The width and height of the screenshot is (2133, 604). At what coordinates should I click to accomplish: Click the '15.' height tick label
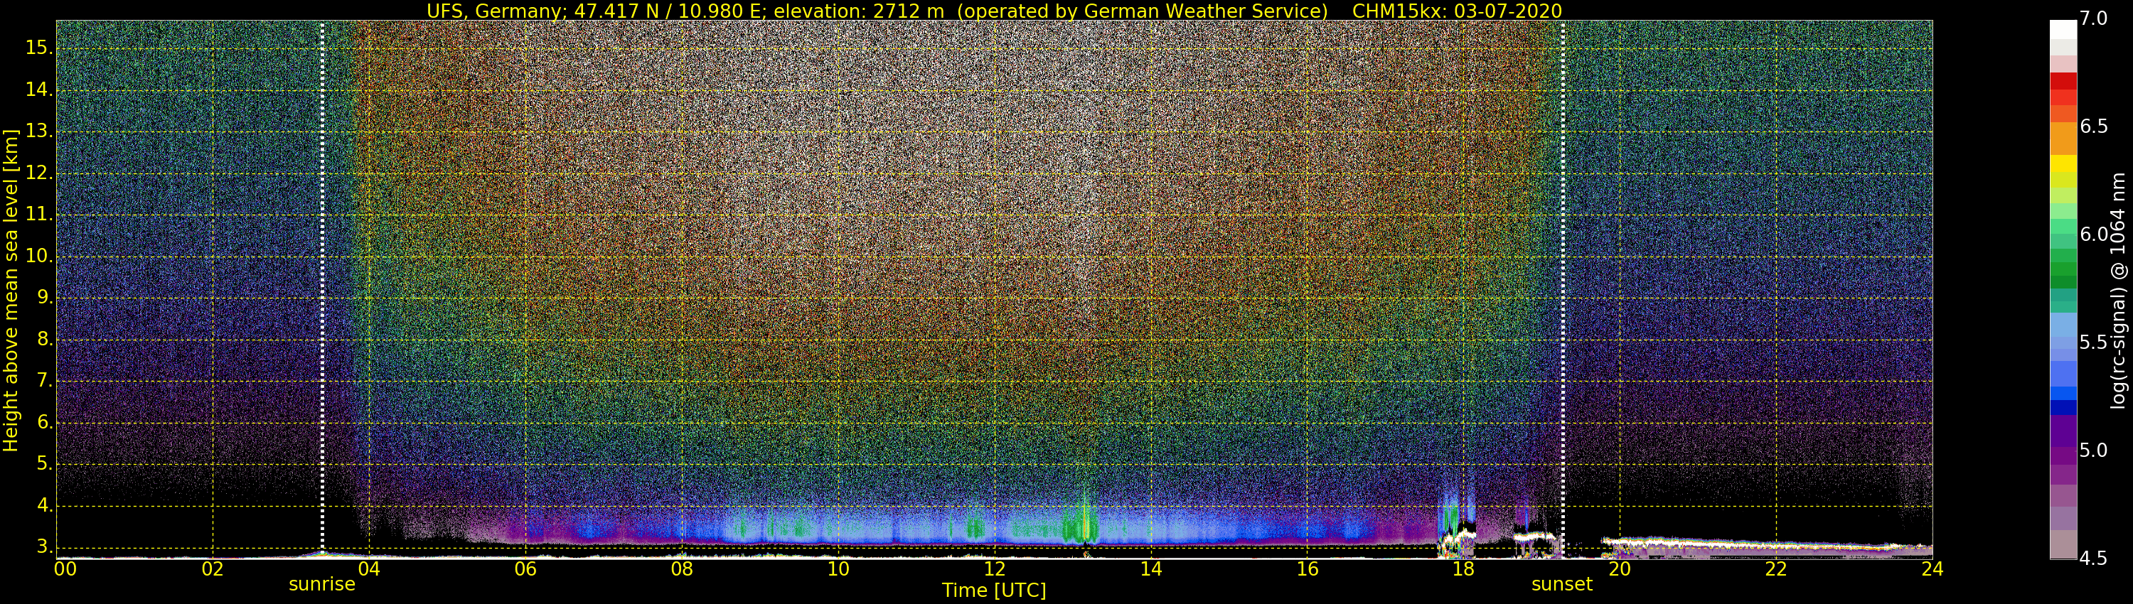pyautogui.click(x=39, y=48)
